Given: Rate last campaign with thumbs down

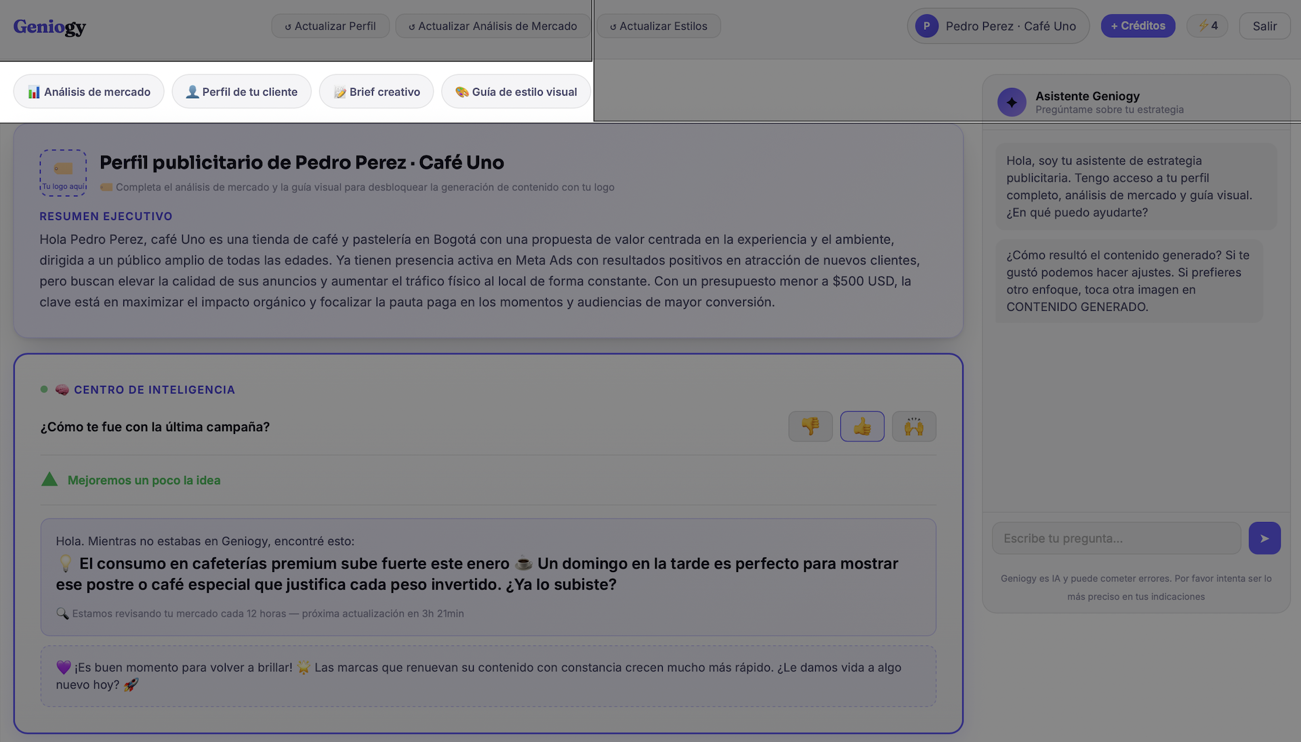Looking at the screenshot, I should point(810,427).
